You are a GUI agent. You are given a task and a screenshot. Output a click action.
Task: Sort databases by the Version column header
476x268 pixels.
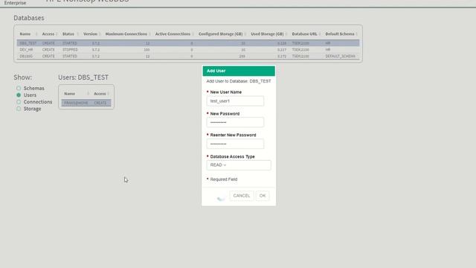pos(90,34)
